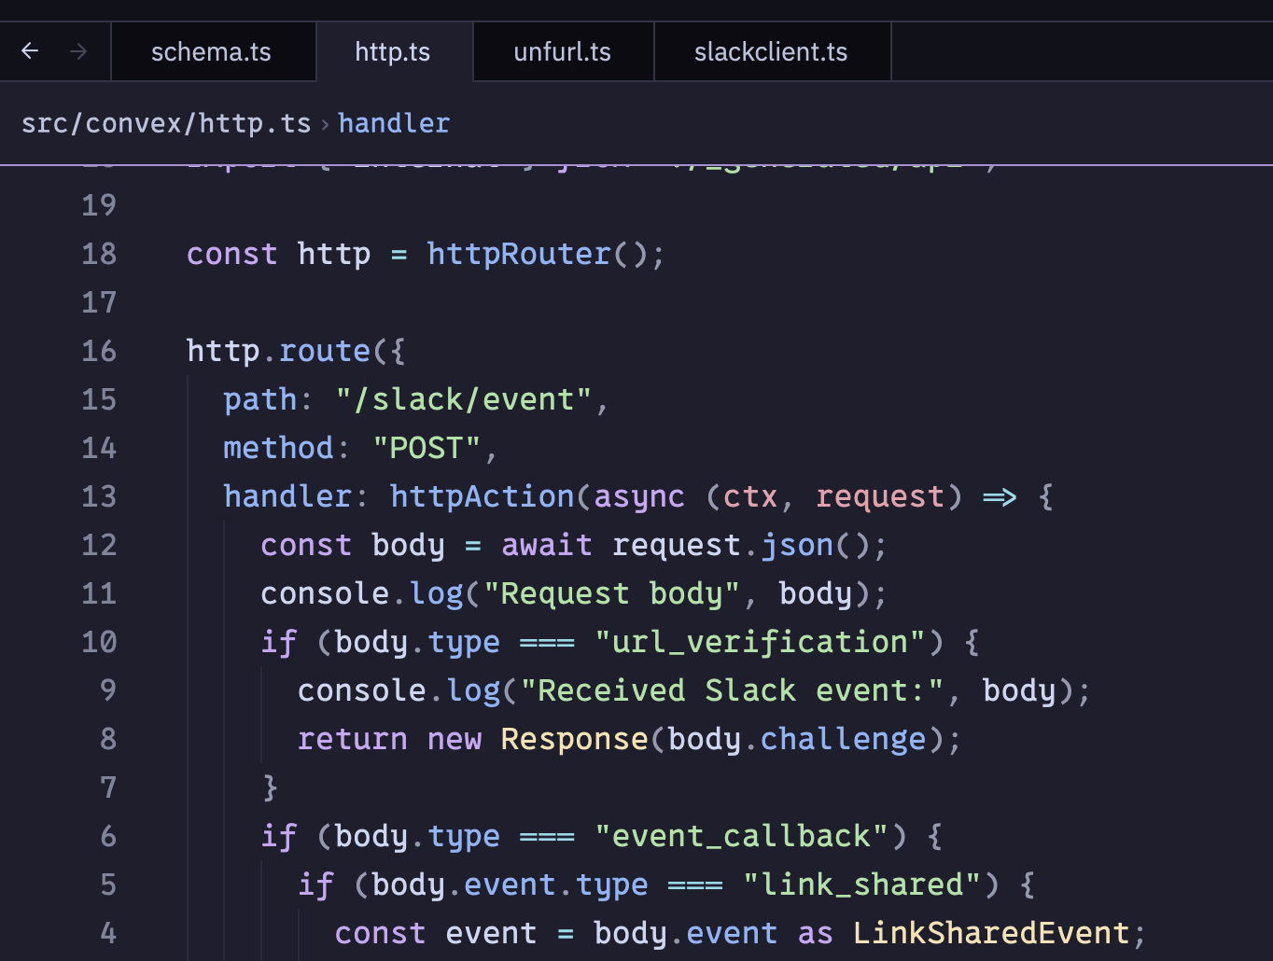Click the handler breadcrumb symbol
The height and width of the screenshot is (961, 1273).
pyautogui.click(x=393, y=123)
